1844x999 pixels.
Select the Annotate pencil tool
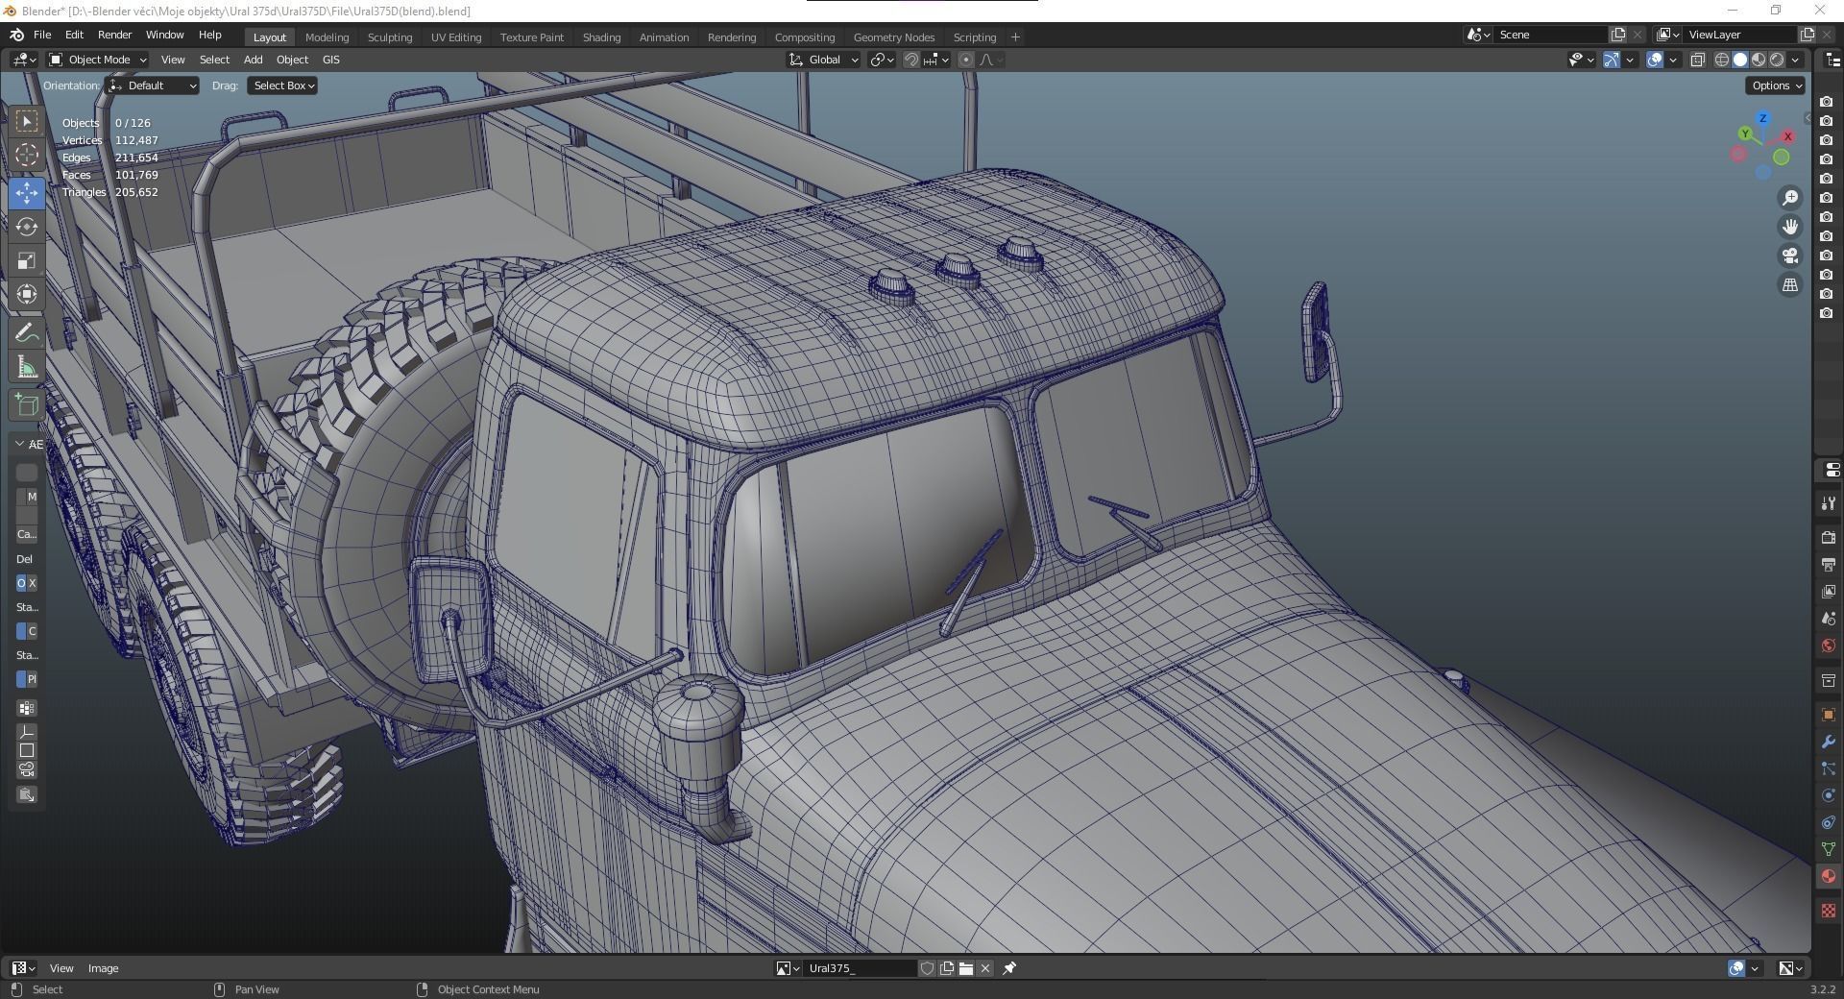[27, 333]
